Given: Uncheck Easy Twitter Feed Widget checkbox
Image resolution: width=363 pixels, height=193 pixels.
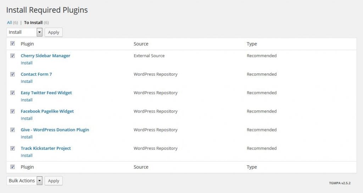Looking at the screenshot, I should (13, 93).
